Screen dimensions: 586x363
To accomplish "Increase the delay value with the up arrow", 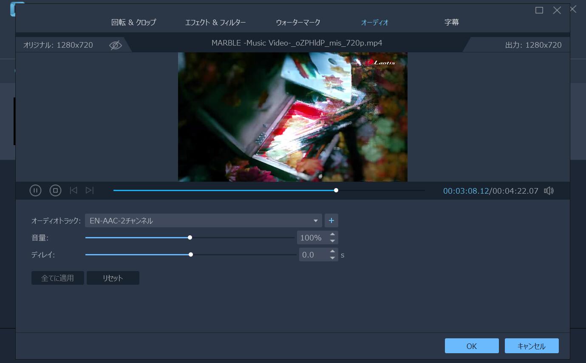I will 333,252.
